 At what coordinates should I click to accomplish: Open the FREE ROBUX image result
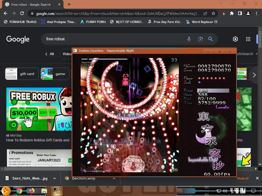tap(39, 109)
